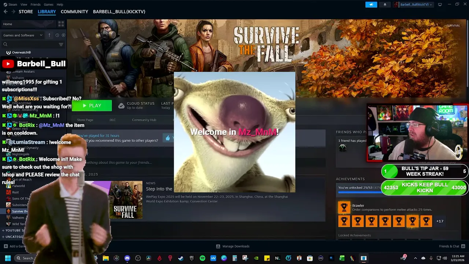Image resolution: width=469 pixels, height=264 pixels.
Task: Open the COMMUNITY tab
Action: pyautogui.click(x=74, y=12)
